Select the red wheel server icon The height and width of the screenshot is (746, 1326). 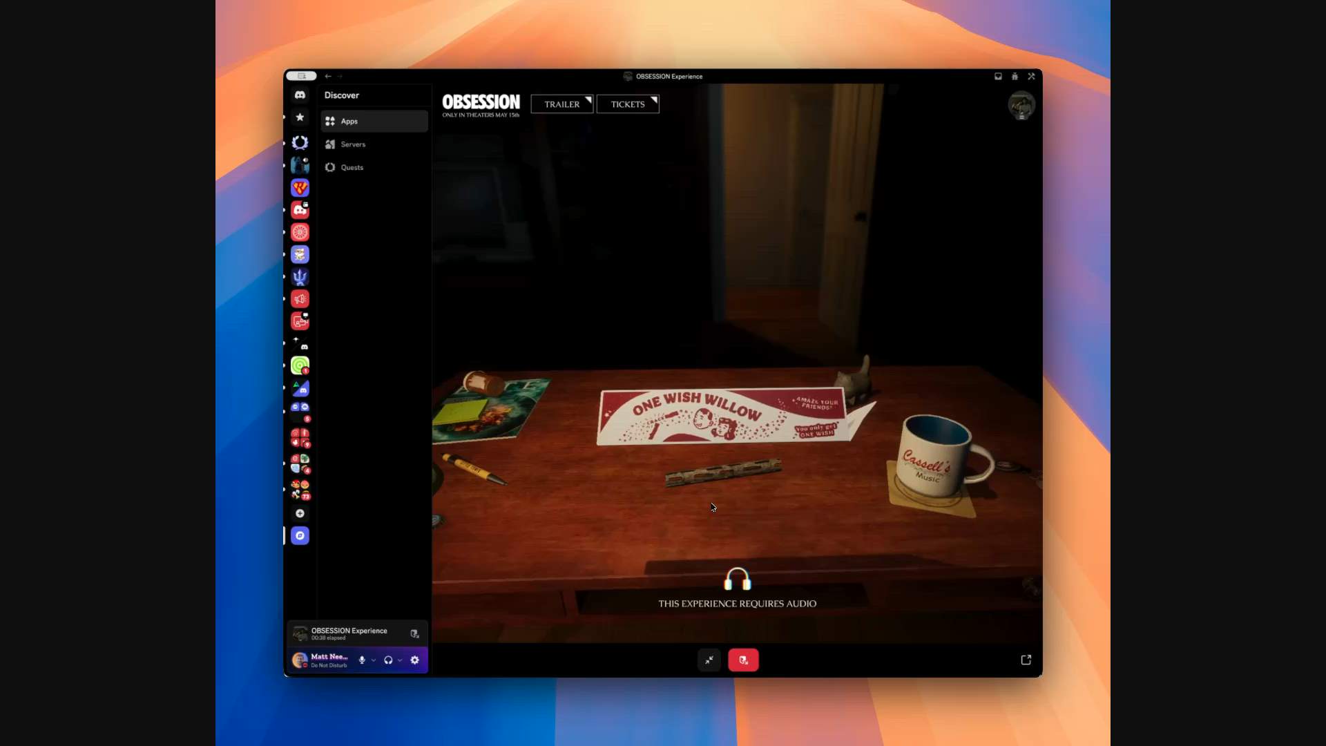[300, 232]
